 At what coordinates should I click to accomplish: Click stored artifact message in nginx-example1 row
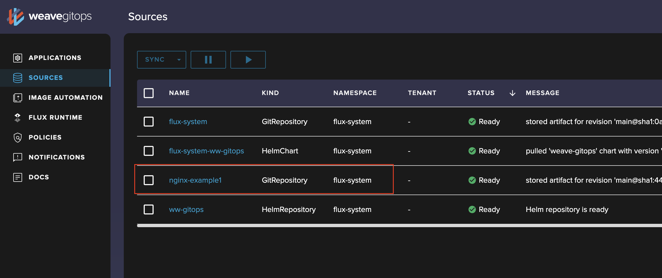(594, 180)
